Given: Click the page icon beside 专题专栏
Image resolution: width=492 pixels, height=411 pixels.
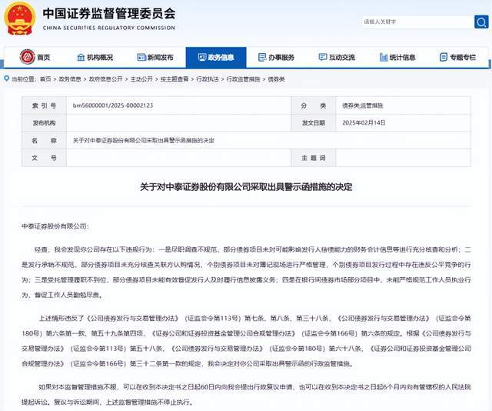Looking at the screenshot, I should [x=444, y=57].
